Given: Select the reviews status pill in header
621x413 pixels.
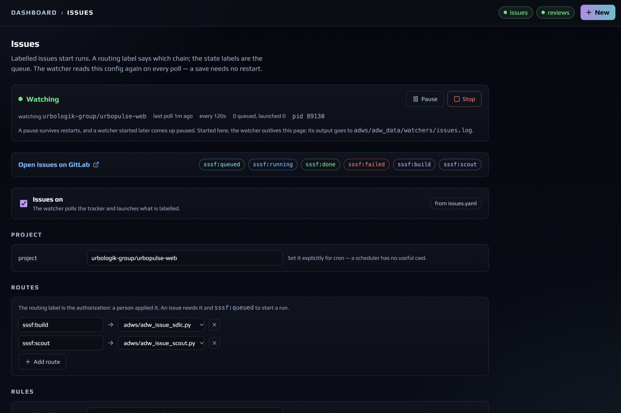Looking at the screenshot, I should click(555, 12).
